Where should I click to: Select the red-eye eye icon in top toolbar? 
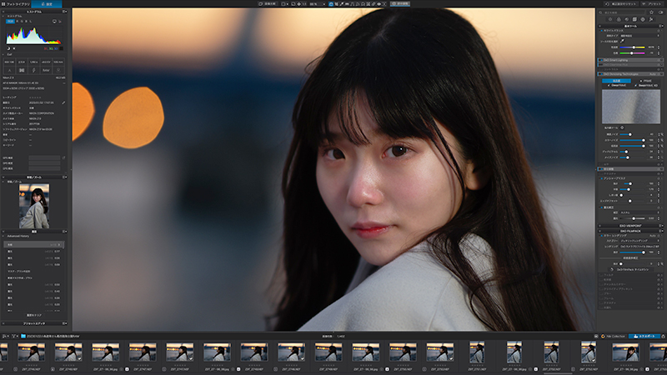click(379, 4)
